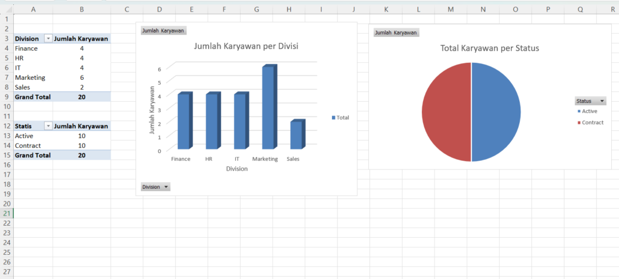Select the total 20 cell in row 9
The height and width of the screenshot is (279, 619).
pos(82,97)
